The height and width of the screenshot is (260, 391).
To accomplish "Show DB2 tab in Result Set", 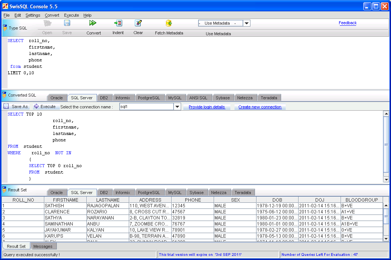I will 104,193.
